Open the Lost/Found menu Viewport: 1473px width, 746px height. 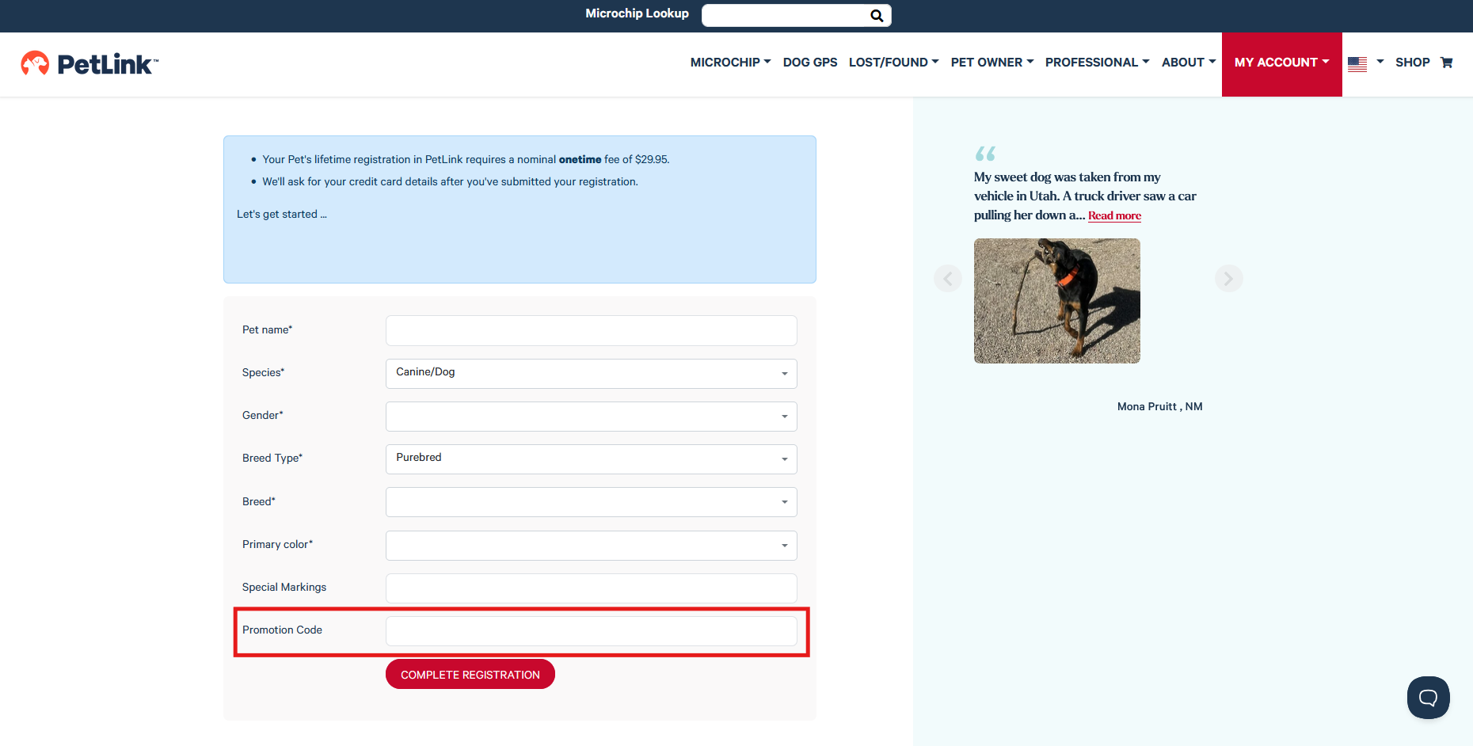(x=893, y=63)
